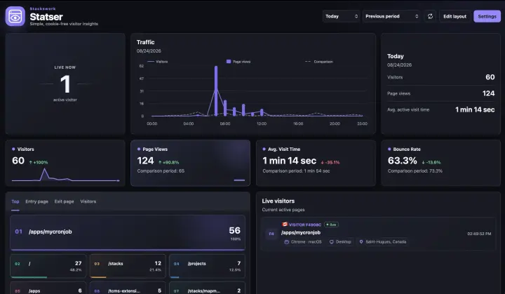Click the /stacks page card
The width and height of the screenshot is (505, 294).
pos(128,266)
